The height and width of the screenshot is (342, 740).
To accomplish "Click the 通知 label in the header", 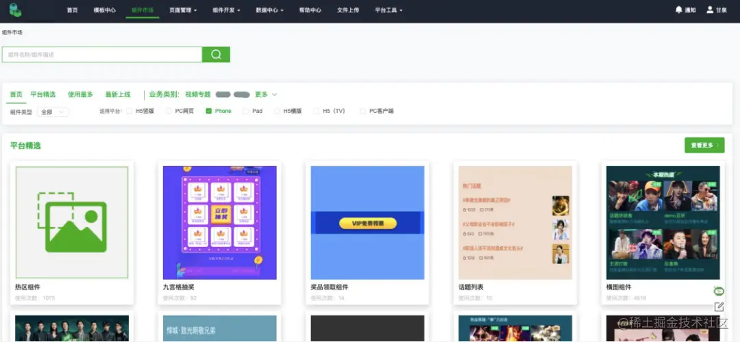I will click(690, 10).
